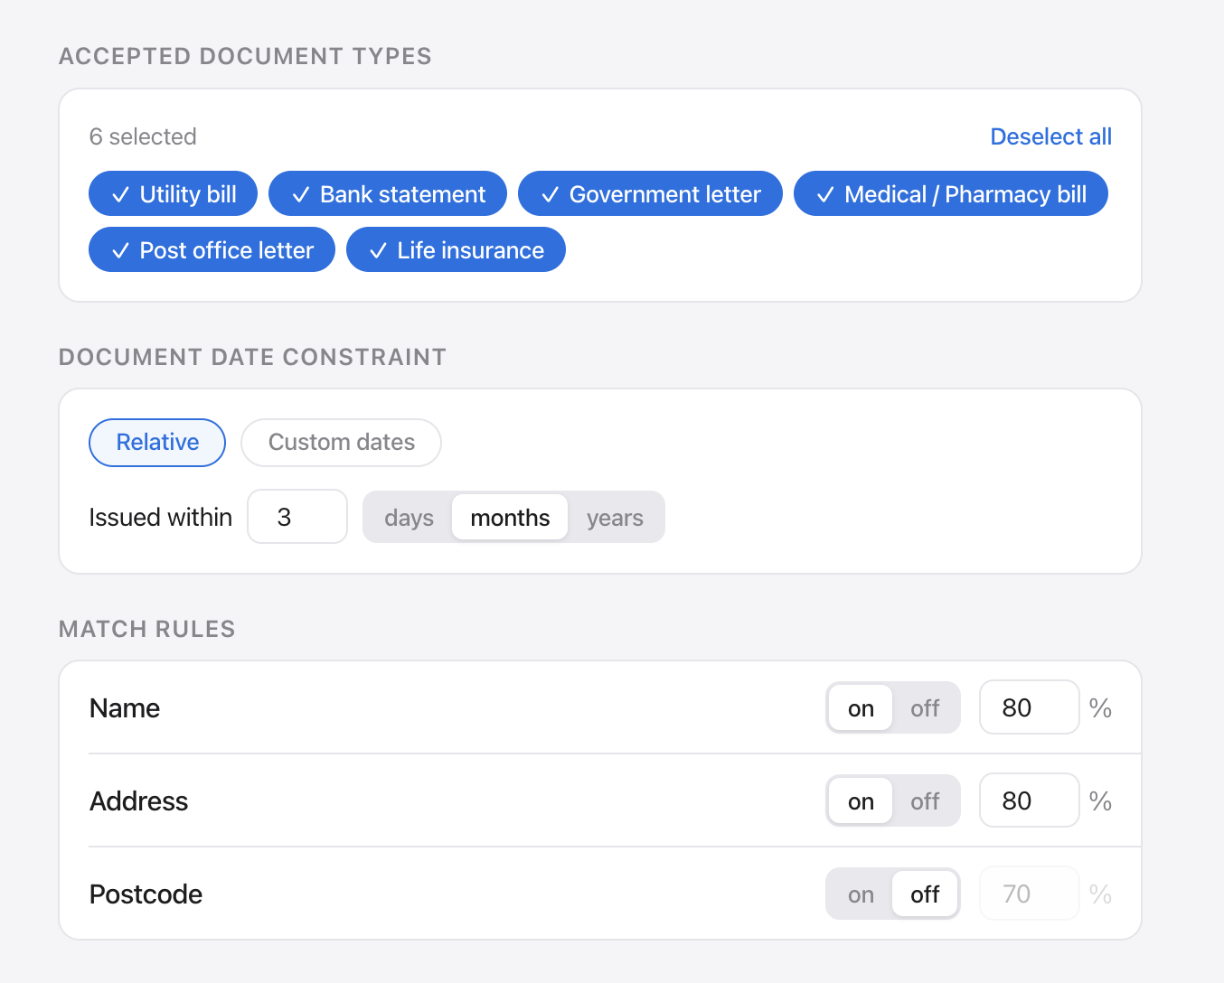The image size is (1224, 983).
Task: Select the Relative date constraint tab
Action: coord(156,443)
